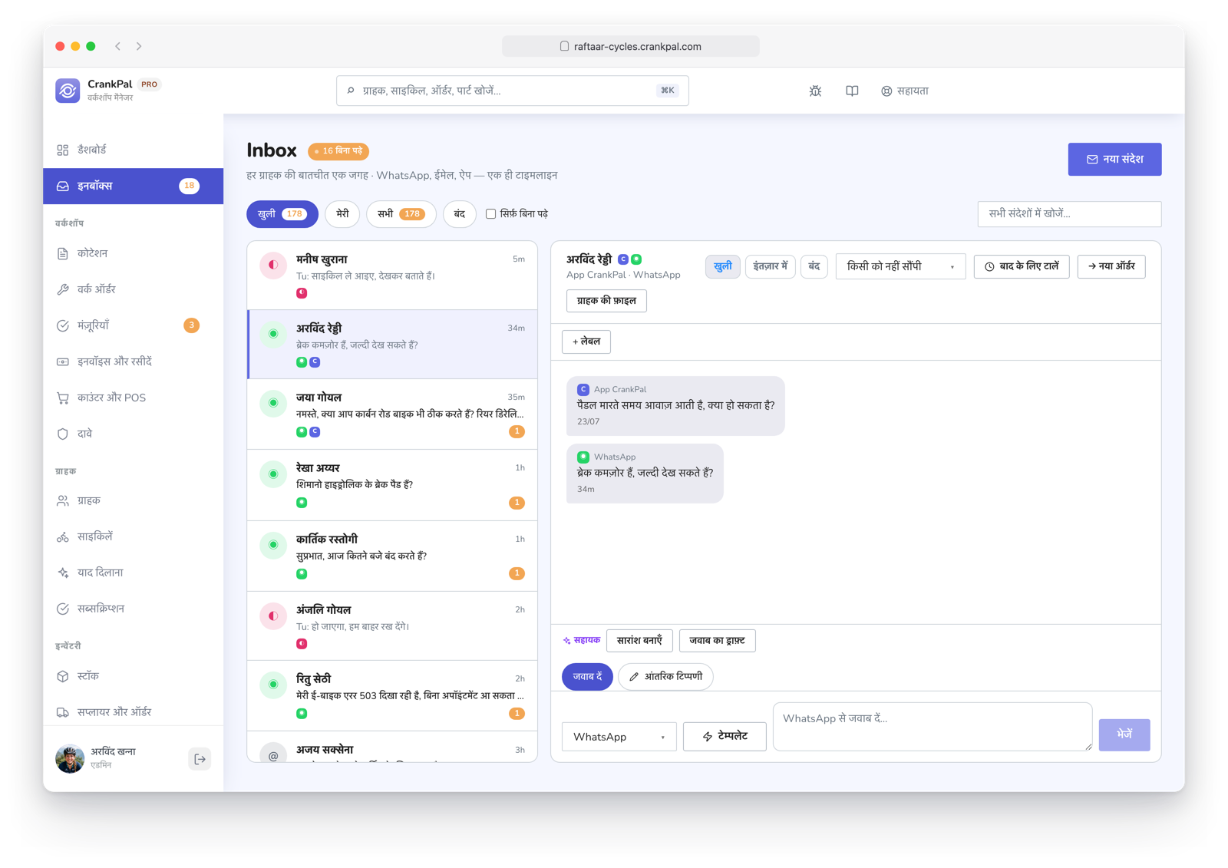Set conversation status to इंतज़ार में
The width and height of the screenshot is (1228, 868).
[x=770, y=266]
